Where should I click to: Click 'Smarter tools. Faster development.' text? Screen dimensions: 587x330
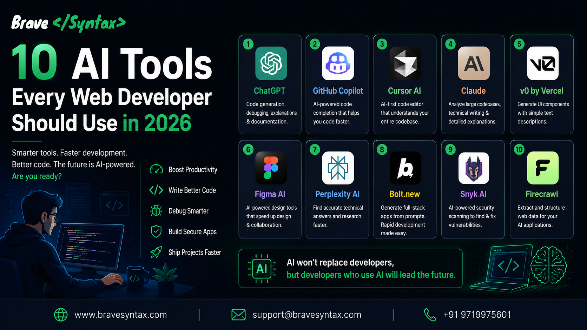(70, 153)
